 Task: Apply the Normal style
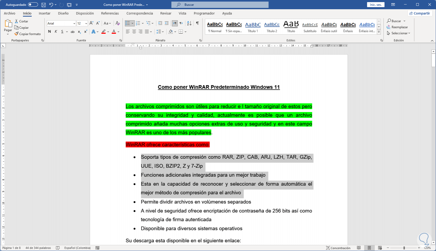[215, 27]
